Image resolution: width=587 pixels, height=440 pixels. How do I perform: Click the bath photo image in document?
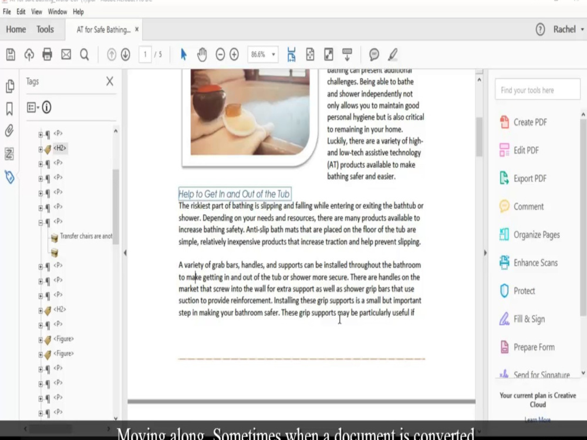tap(250, 112)
